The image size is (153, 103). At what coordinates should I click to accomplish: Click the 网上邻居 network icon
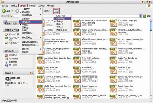[6, 65]
